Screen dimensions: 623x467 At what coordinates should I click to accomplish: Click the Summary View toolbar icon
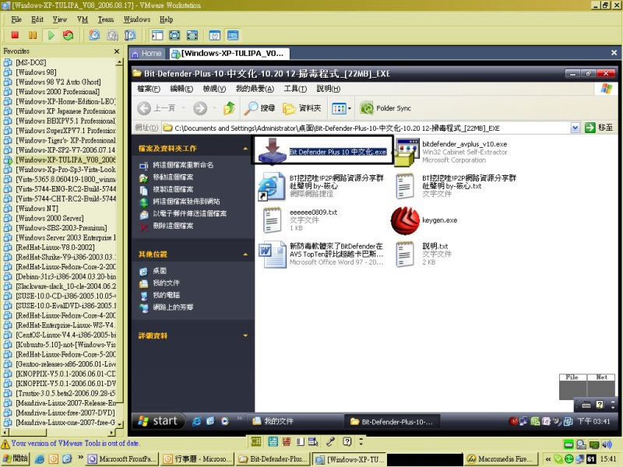(x=215, y=35)
